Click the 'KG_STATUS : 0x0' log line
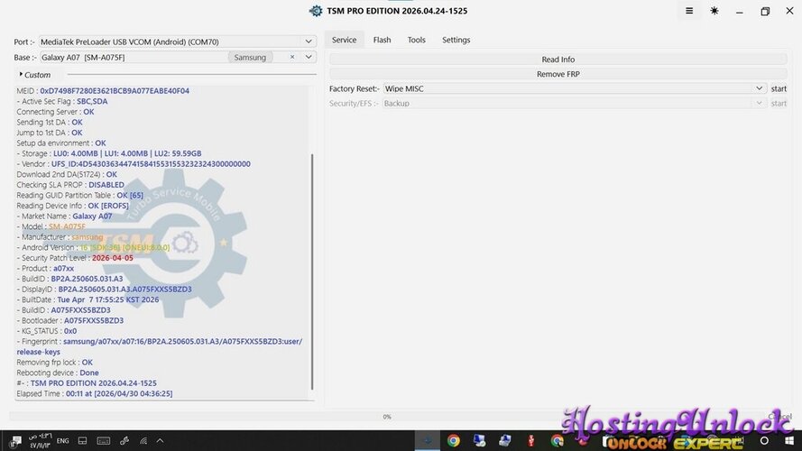The width and height of the screenshot is (802, 451). 47,331
